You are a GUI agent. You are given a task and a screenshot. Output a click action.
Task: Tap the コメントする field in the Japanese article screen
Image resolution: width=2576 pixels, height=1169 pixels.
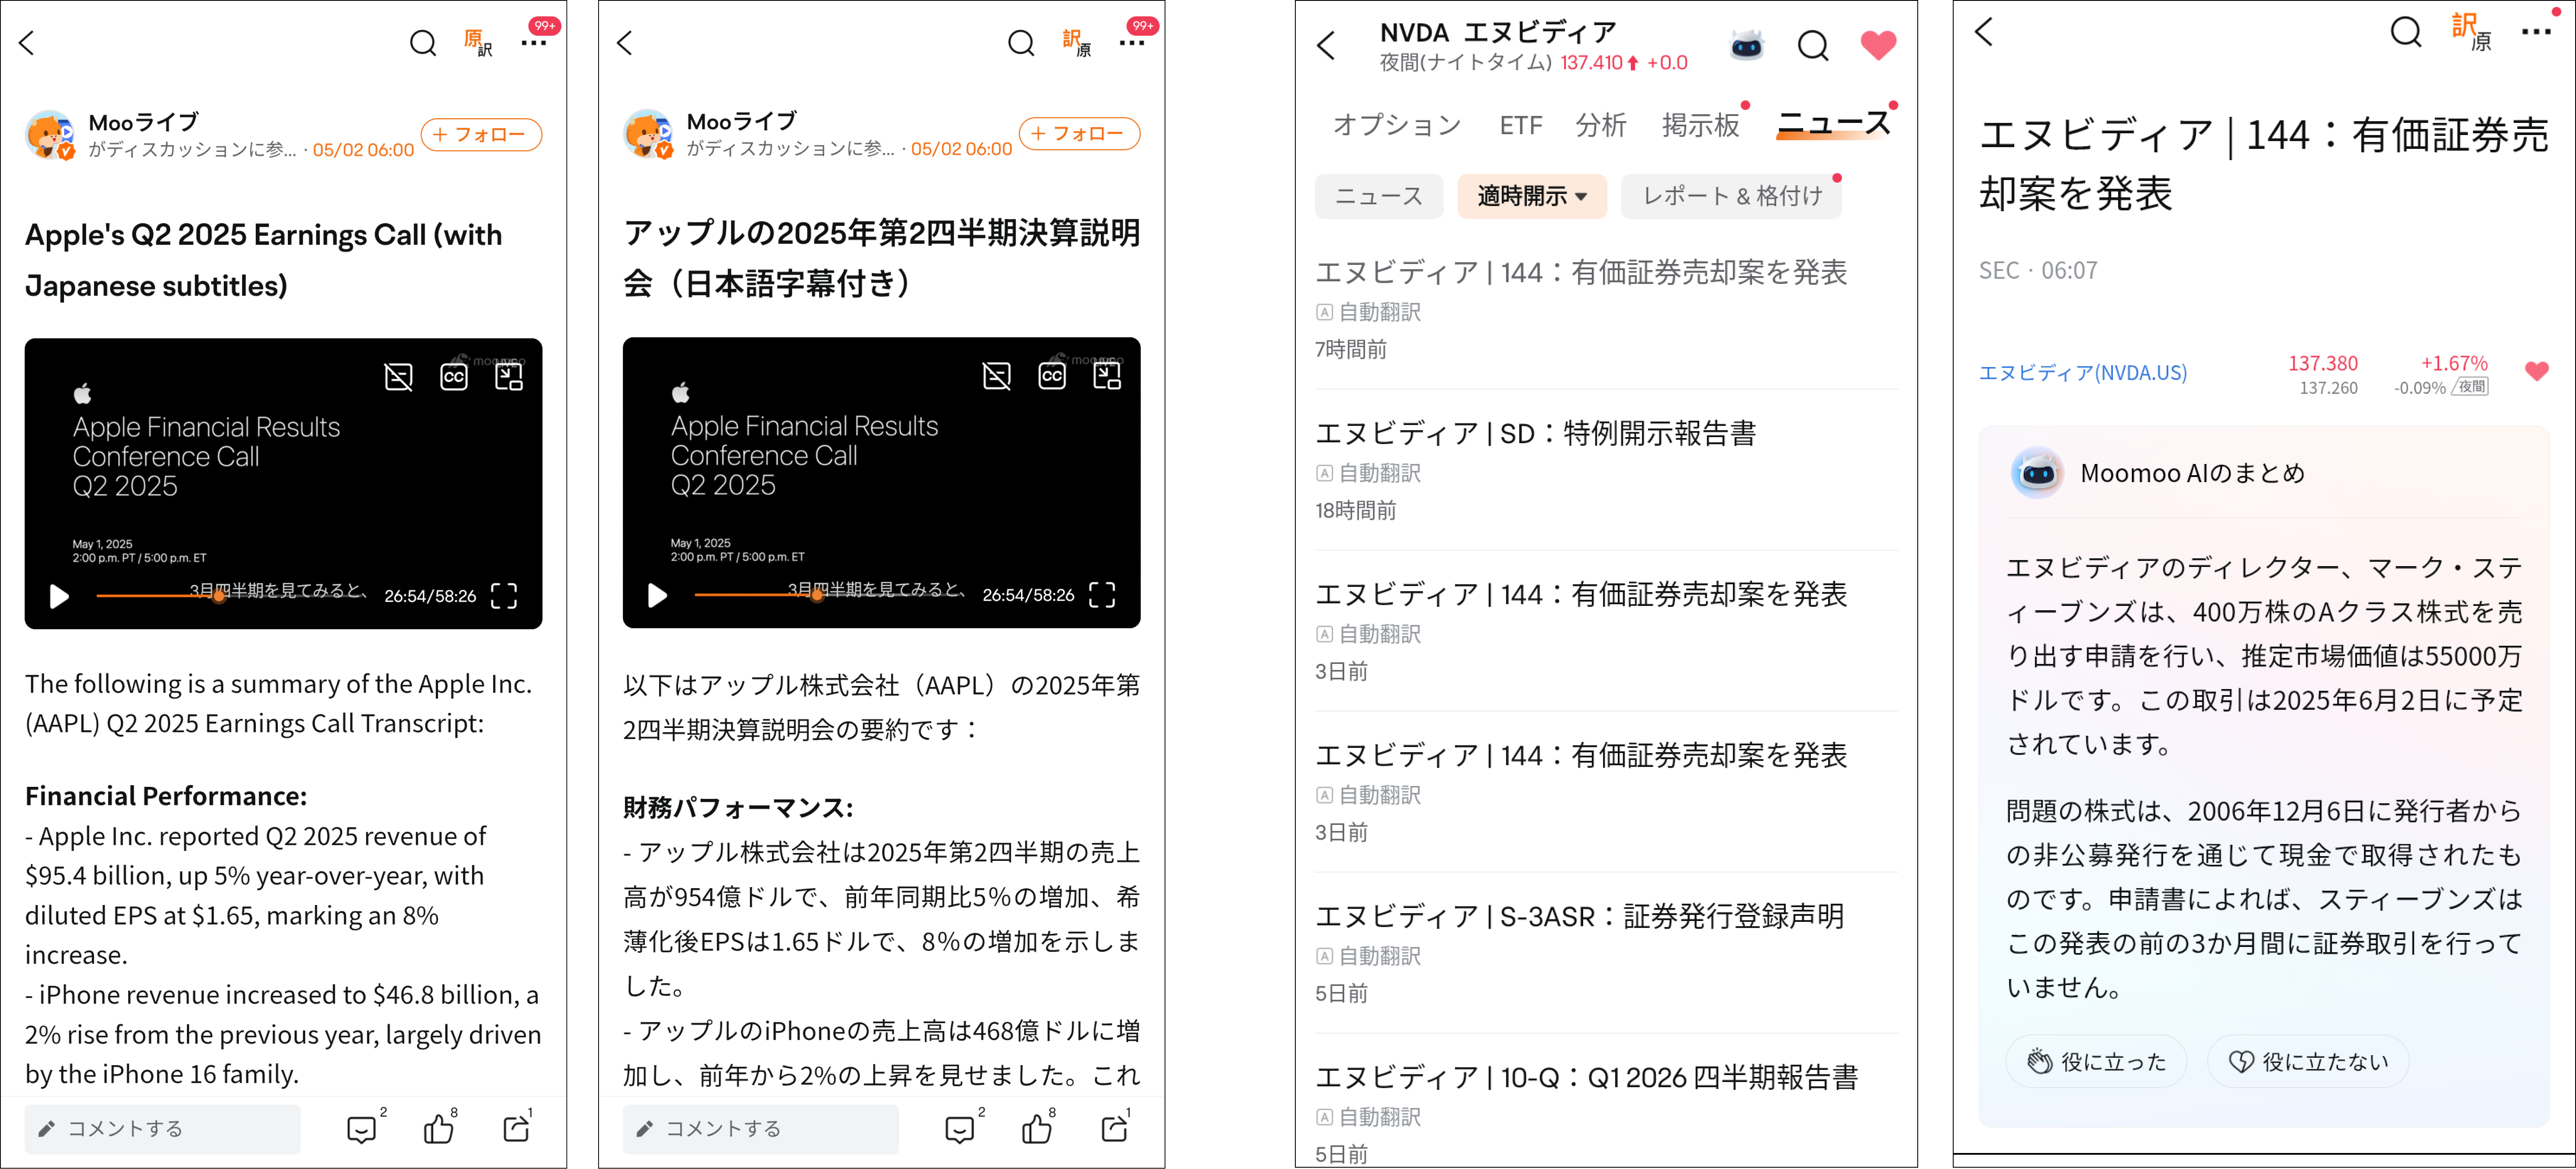coord(760,1129)
